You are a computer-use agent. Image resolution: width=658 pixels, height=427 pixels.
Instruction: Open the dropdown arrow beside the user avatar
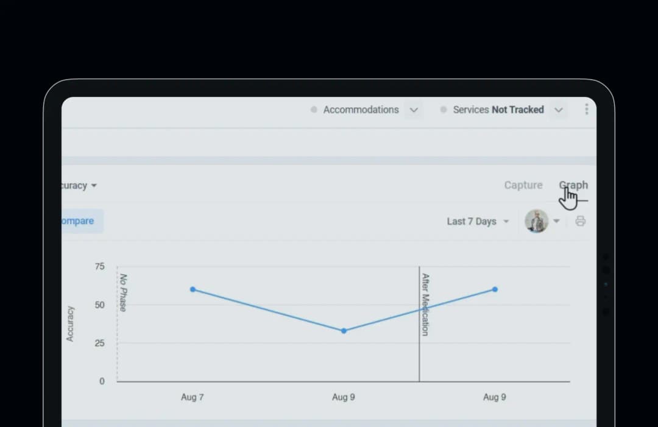click(556, 221)
